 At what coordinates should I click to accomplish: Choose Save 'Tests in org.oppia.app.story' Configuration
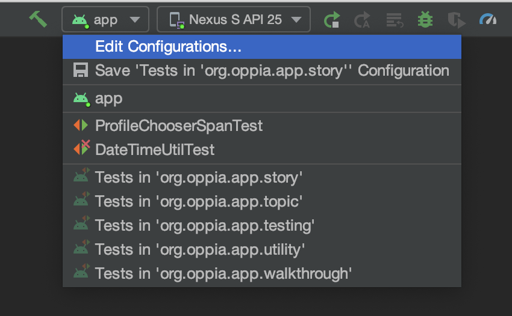click(x=262, y=71)
